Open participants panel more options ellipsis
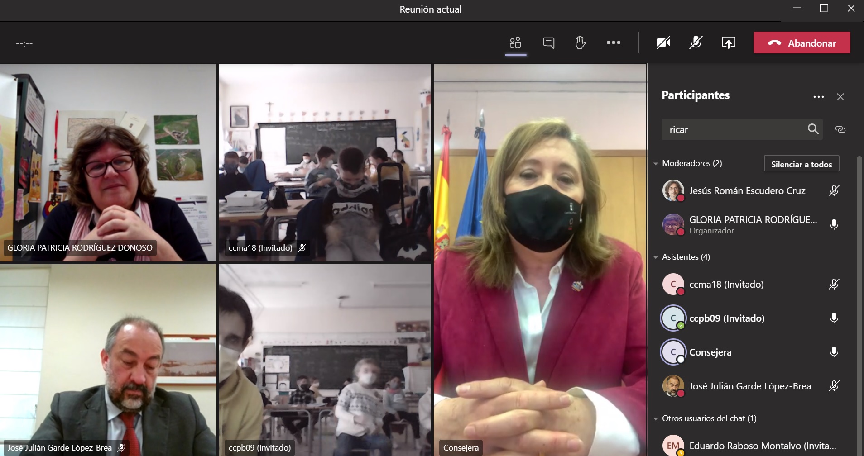The width and height of the screenshot is (864, 456). [x=818, y=97]
